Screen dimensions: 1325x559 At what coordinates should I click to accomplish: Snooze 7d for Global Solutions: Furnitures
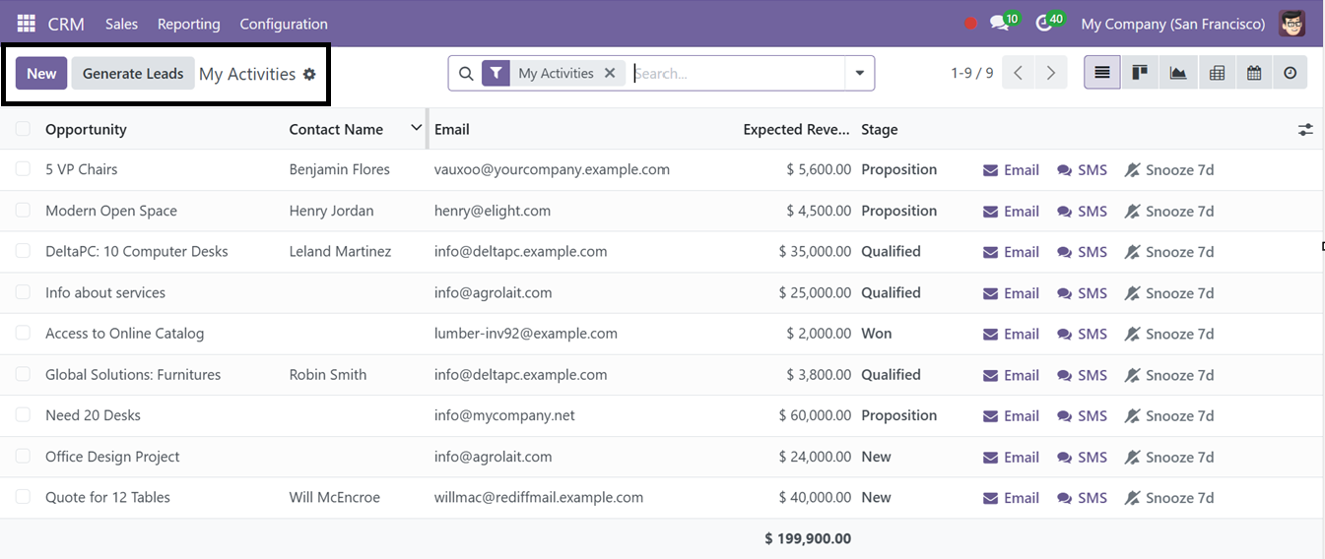pos(1168,375)
